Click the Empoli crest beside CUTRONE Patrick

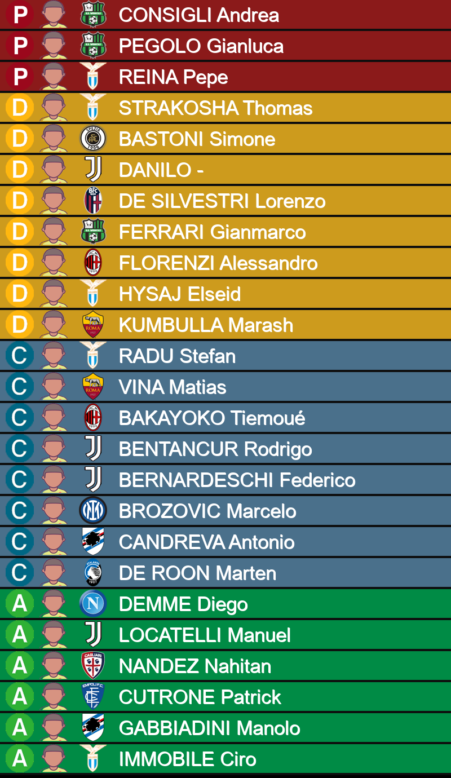93,697
